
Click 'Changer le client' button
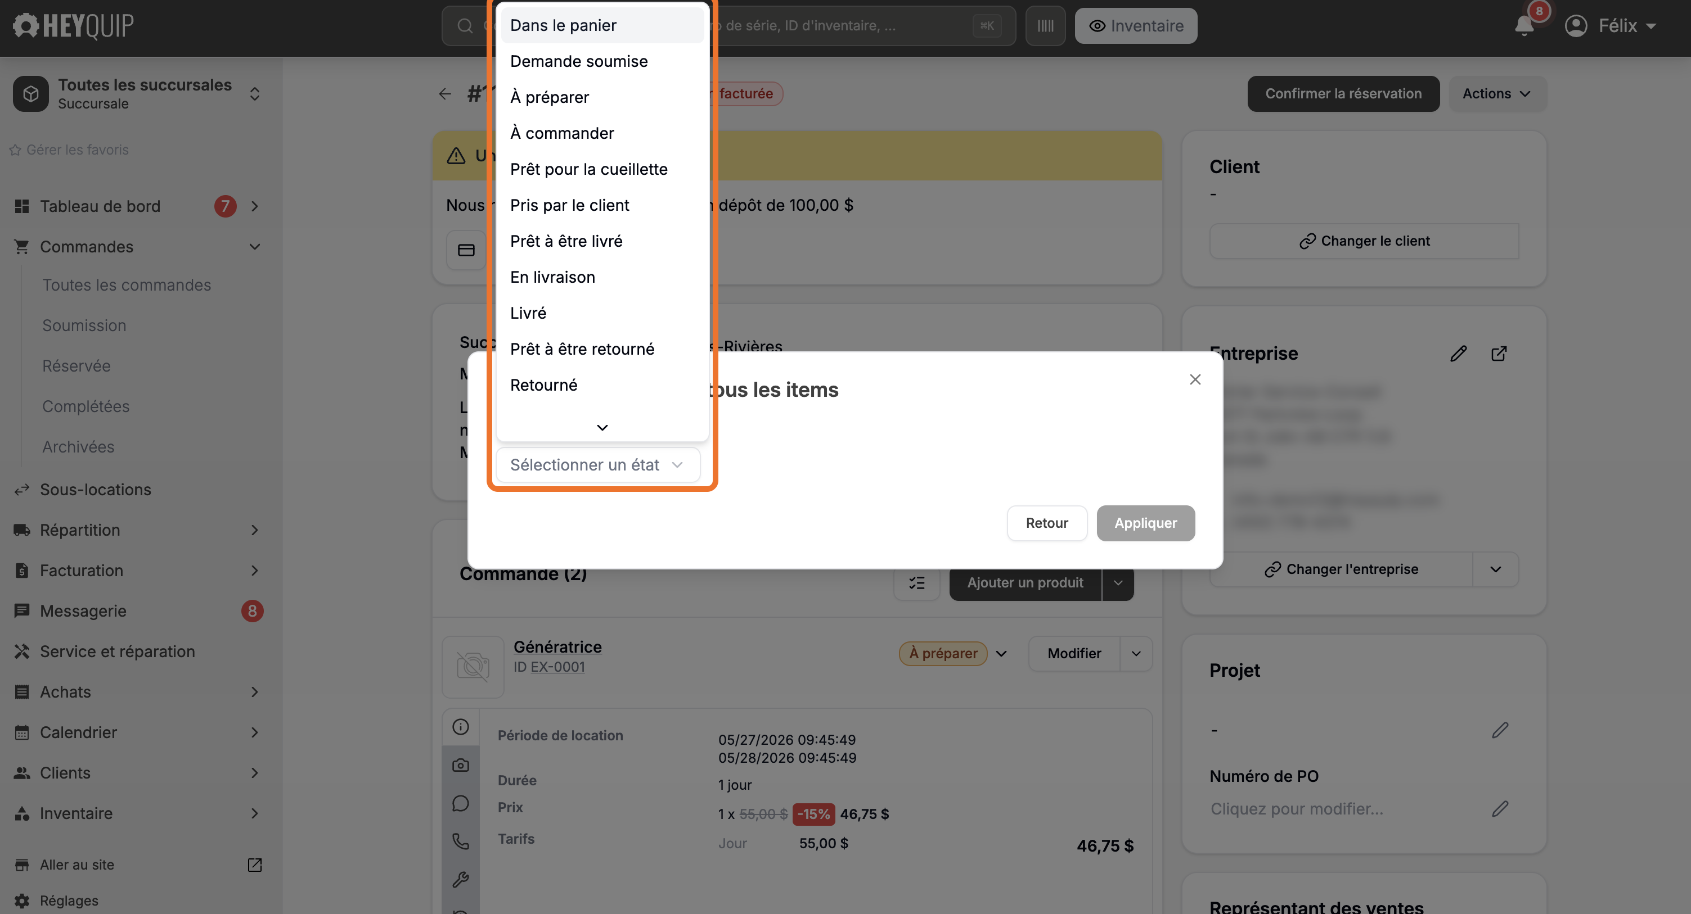1364,241
